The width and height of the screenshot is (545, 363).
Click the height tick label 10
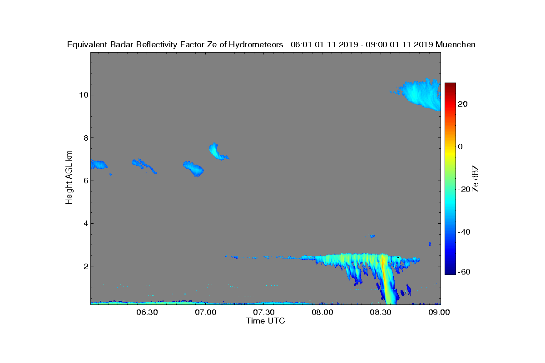point(83,95)
